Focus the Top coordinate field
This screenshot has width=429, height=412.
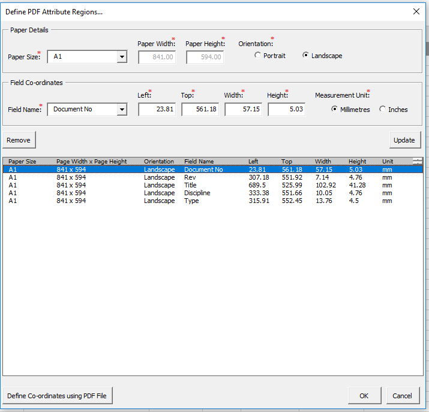coord(200,110)
